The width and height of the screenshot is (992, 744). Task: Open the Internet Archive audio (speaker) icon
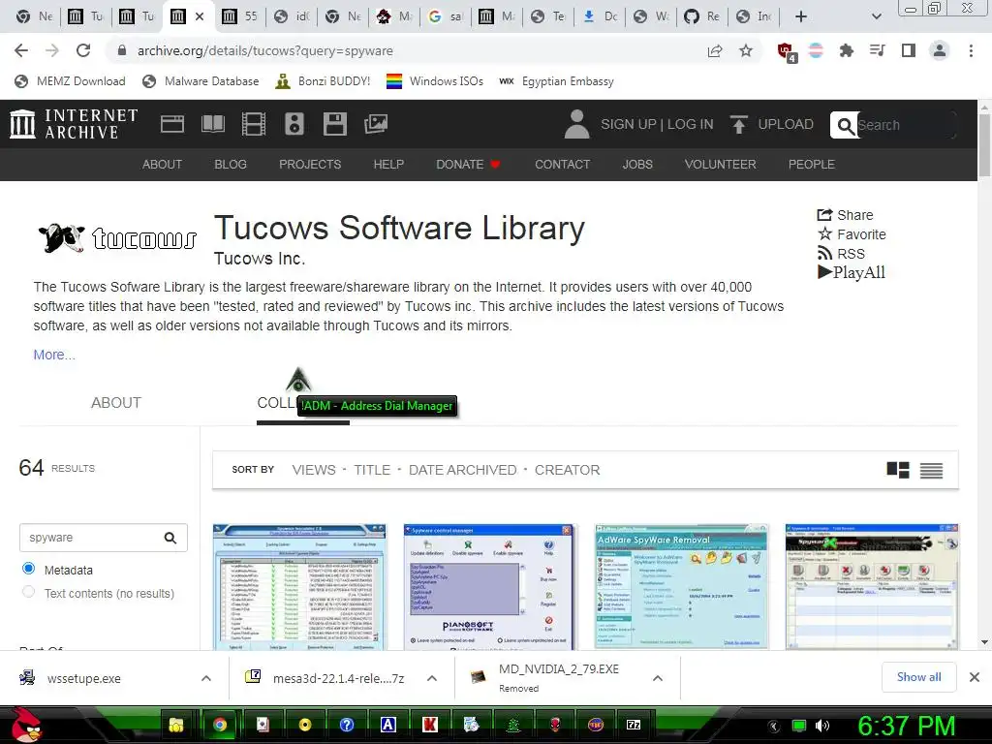point(294,124)
